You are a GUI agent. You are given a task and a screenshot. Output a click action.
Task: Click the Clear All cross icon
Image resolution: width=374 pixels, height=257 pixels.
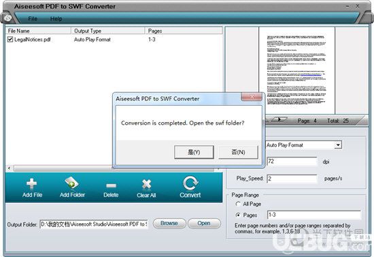(146, 184)
